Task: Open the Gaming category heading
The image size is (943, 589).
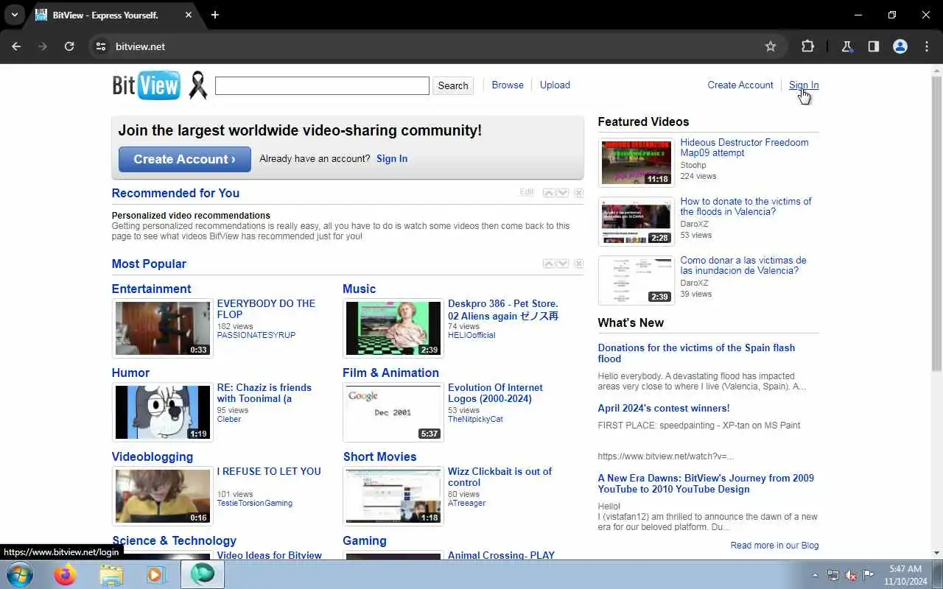Action: pos(364,540)
